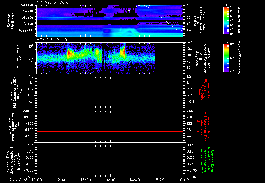Screen dimensions: 265x183
Task: Click the red line in the MU Scanner +30V panel
Action: pyautogui.click(x=110, y=100)
